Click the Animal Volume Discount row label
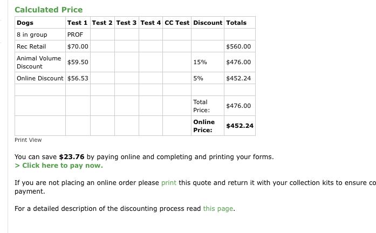376x233 pixels. tap(39, 62)
